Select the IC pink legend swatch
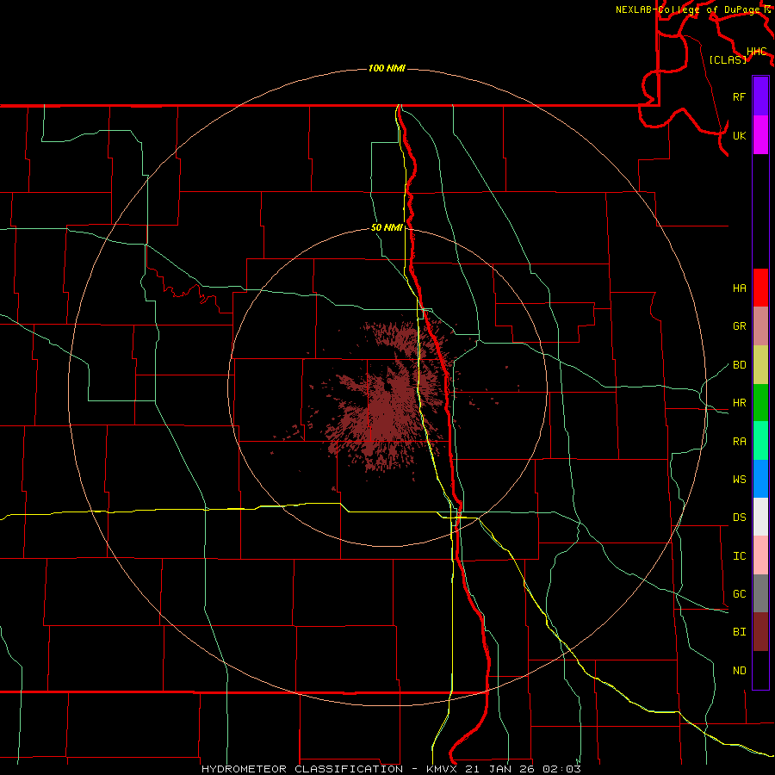 (760, 555)
